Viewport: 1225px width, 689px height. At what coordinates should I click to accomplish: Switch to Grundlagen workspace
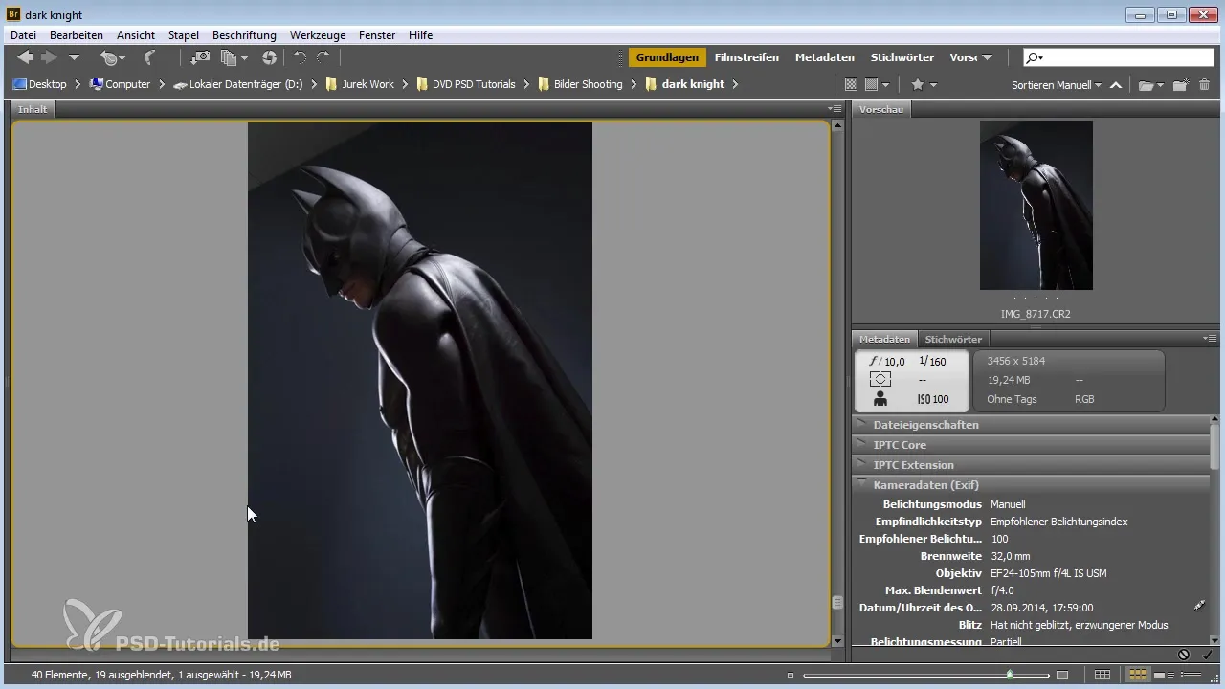(667, 57)
